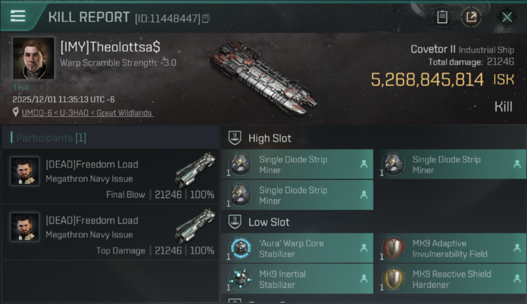This screenshot has width=527, height=304.
Task: Open UMDQ-6 location link
Action: (37, 113)
